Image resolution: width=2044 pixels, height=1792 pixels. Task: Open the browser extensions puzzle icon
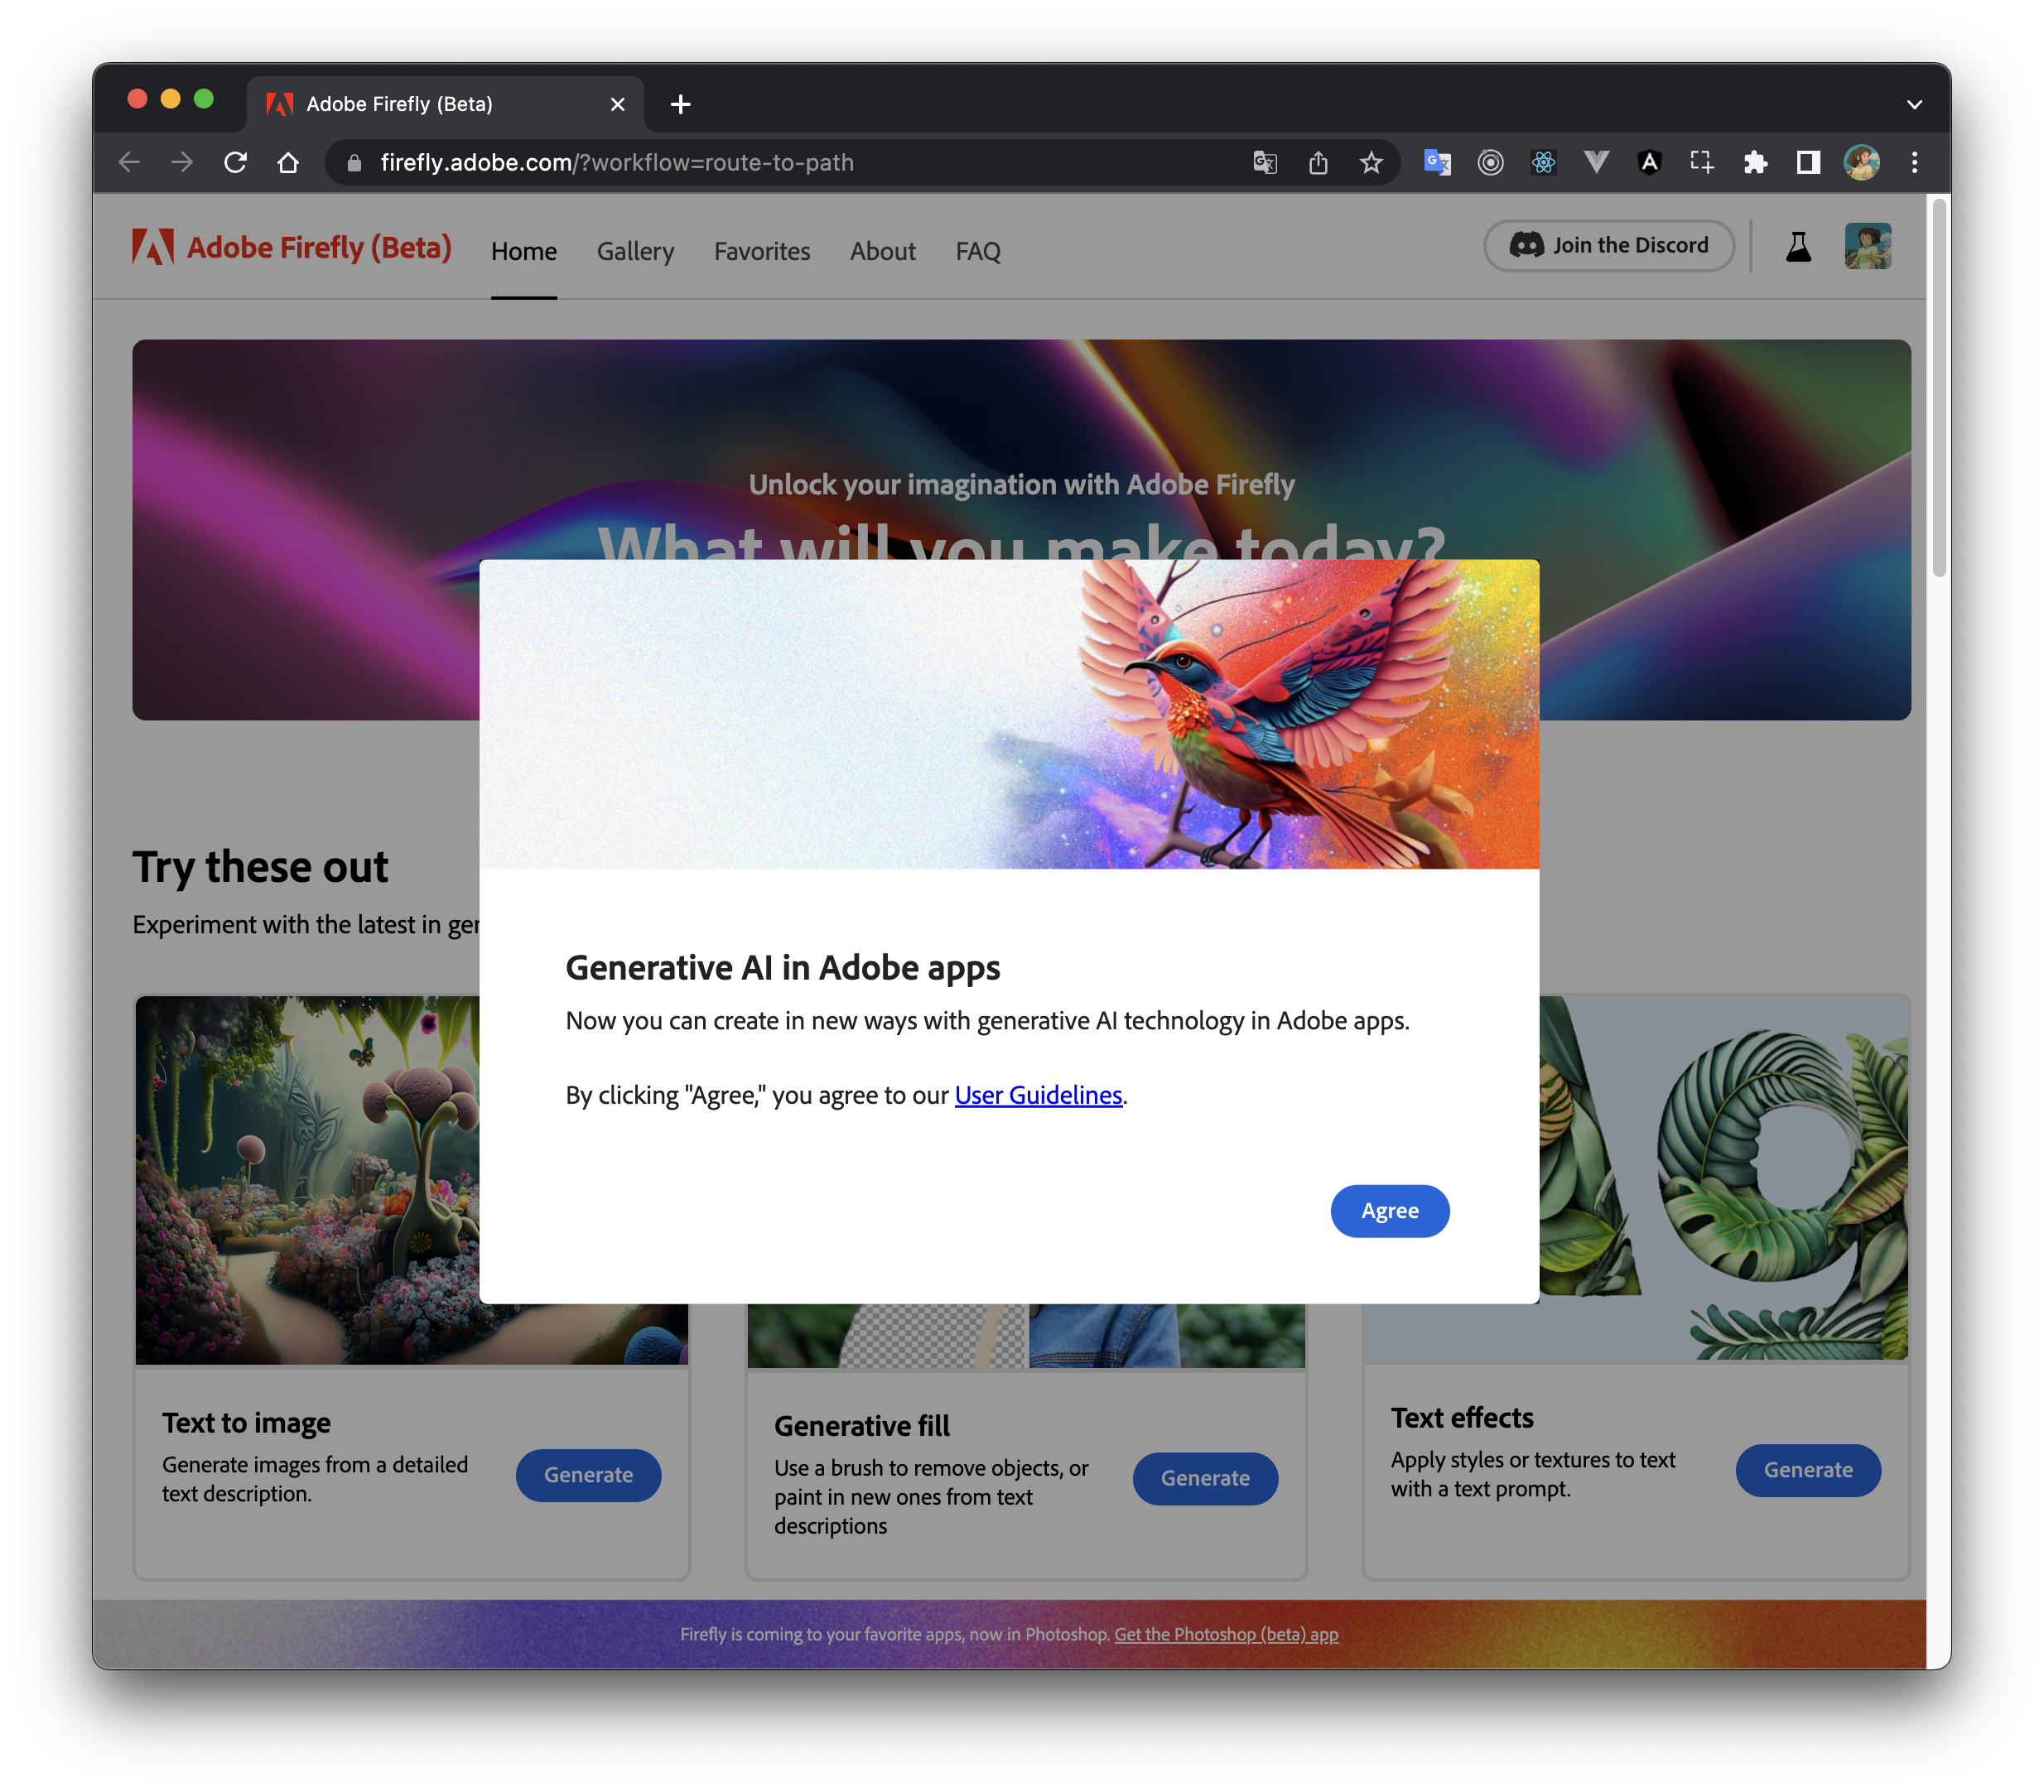tap(1755, 162)
